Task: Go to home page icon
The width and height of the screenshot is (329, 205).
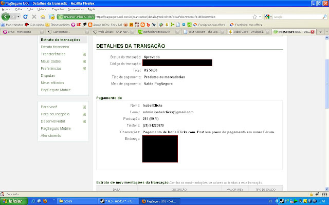Action: pos(43,16)
